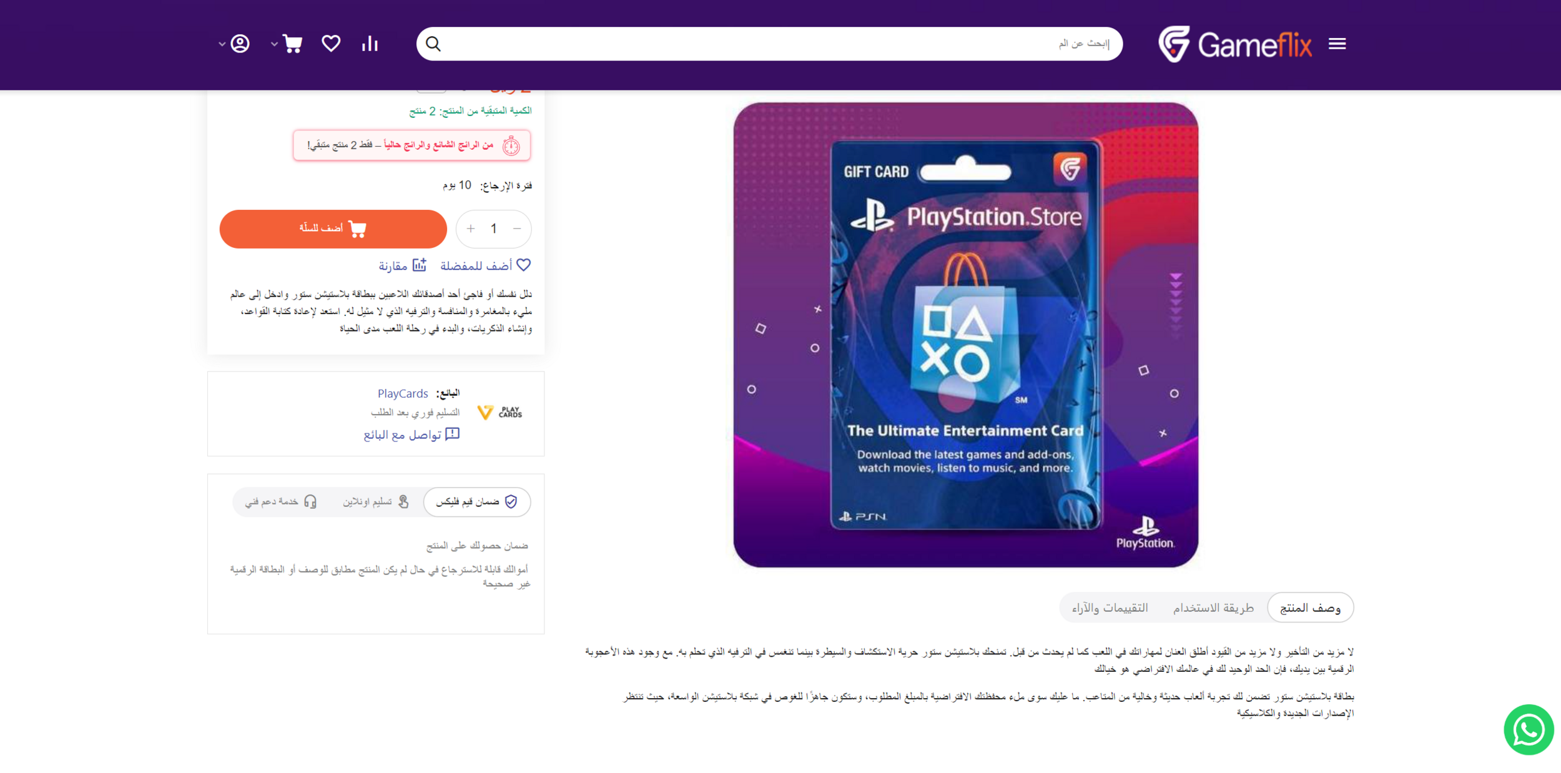This screenshot has height=773, width=1561.
Task: Select the online delivery tab (تسليم اونلاين)
Action: click(x=375, y=501)
